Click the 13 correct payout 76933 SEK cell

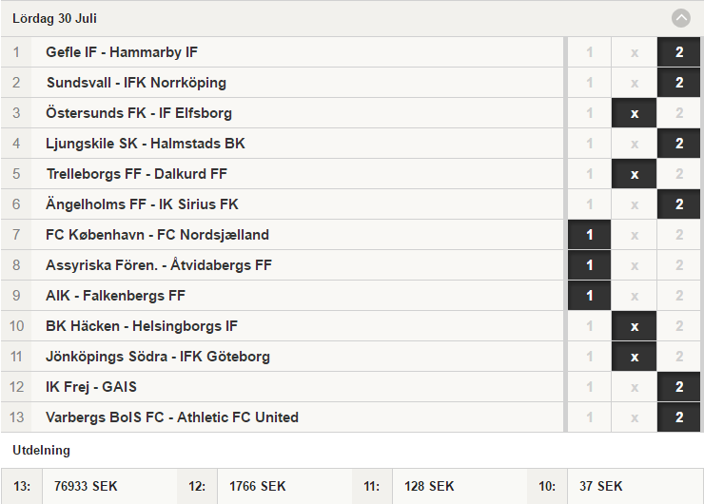(109, 486)
